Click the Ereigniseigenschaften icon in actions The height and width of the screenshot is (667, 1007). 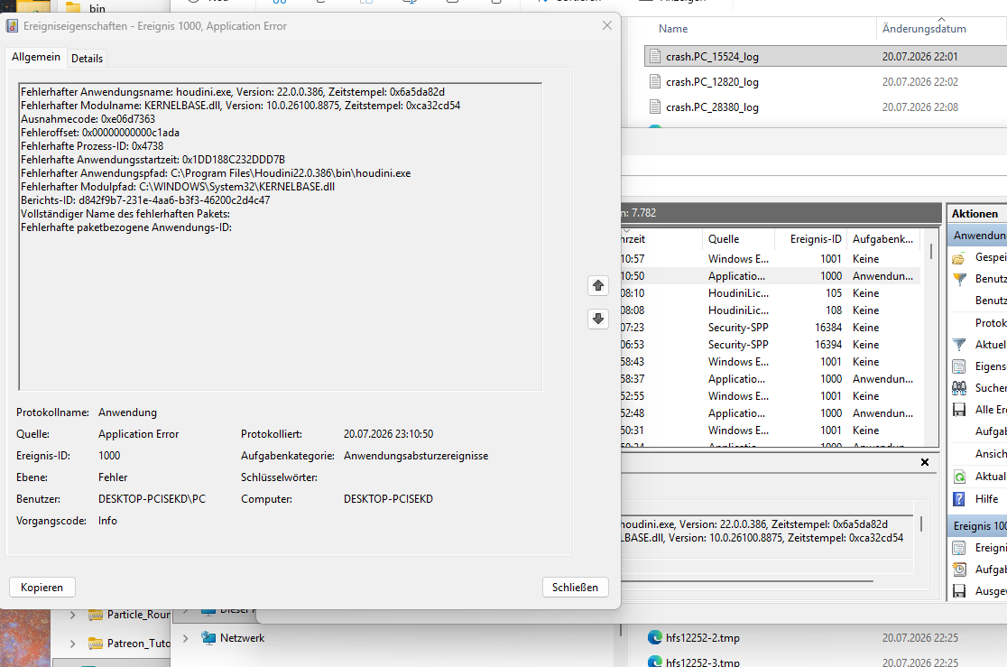tap(959, 548)
